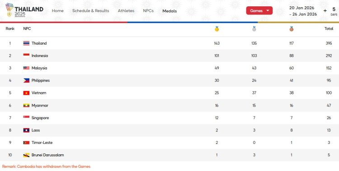Click Laos' total 13
The height and width of the screenshot is (171, 339).
329,130
